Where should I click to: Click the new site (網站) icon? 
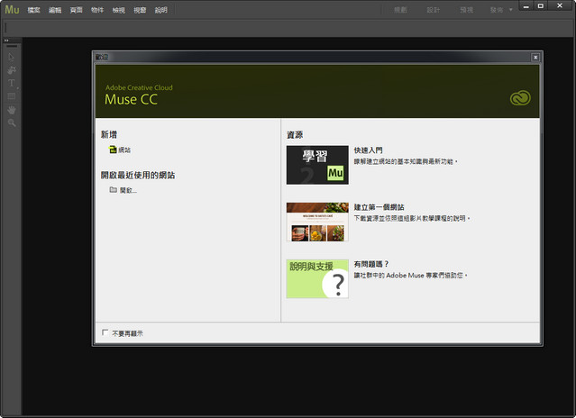pos(113,150)
